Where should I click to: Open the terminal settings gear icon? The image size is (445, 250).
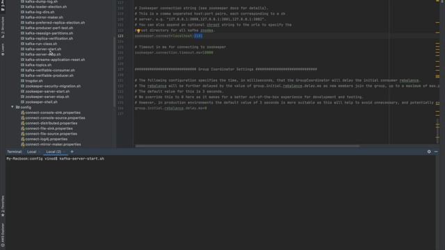(x=429, y=151)
